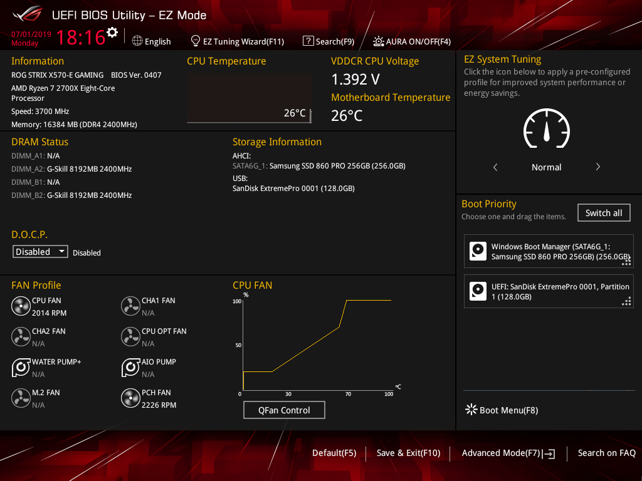The height and width of the screenshot is (481, 642).
Task: Click DIMM_B2 G-Skill 8192MB entry
Action: (71, 195)
